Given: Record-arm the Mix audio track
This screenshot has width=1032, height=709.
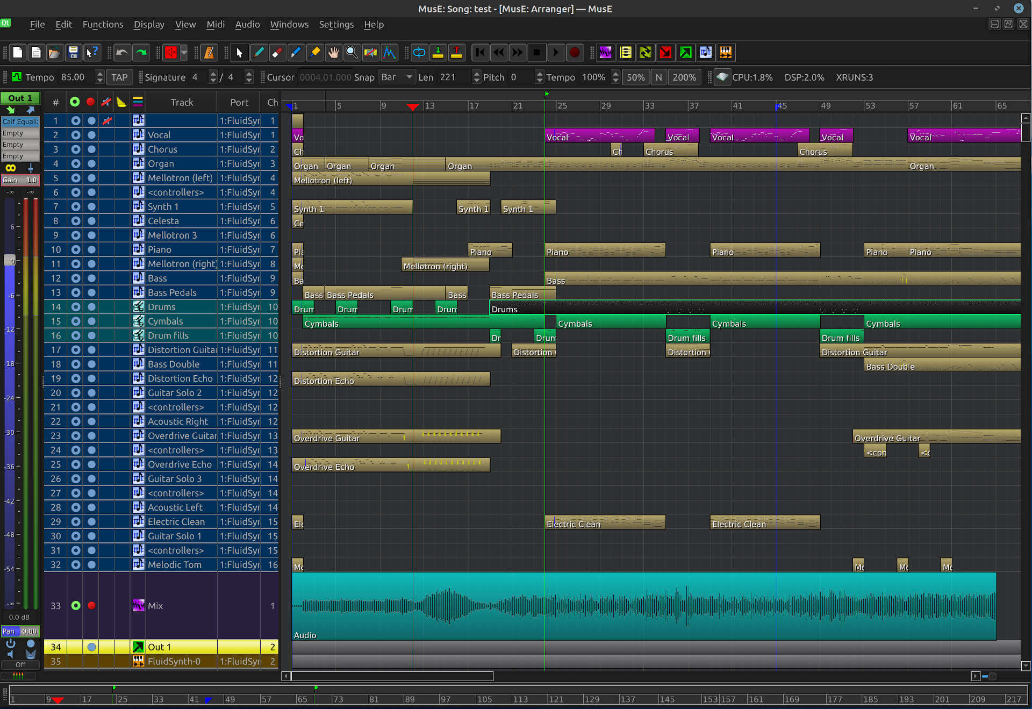Looking at the screenshot, I should 91,605.
